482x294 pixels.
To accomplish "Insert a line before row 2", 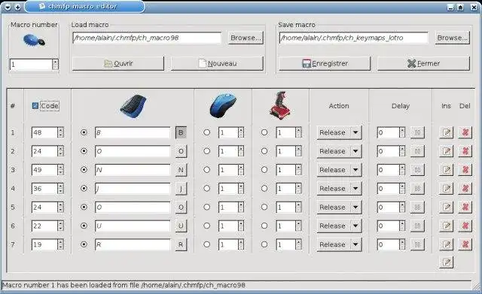I will [x=447, y=151].
